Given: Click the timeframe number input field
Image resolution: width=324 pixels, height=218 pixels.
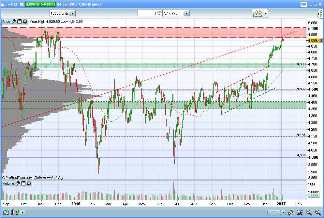Looking at the screenshot, I should 148,13.
